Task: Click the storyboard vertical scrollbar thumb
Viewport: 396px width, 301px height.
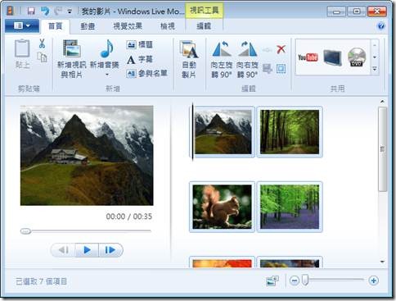Action: pos(383,149)
